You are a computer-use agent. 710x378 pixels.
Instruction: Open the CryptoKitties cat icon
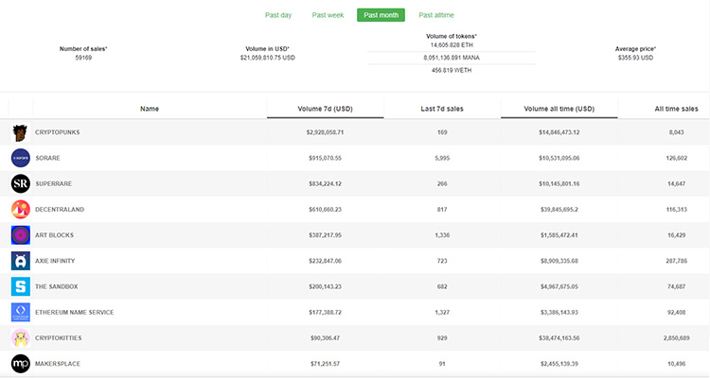[21, 337]
